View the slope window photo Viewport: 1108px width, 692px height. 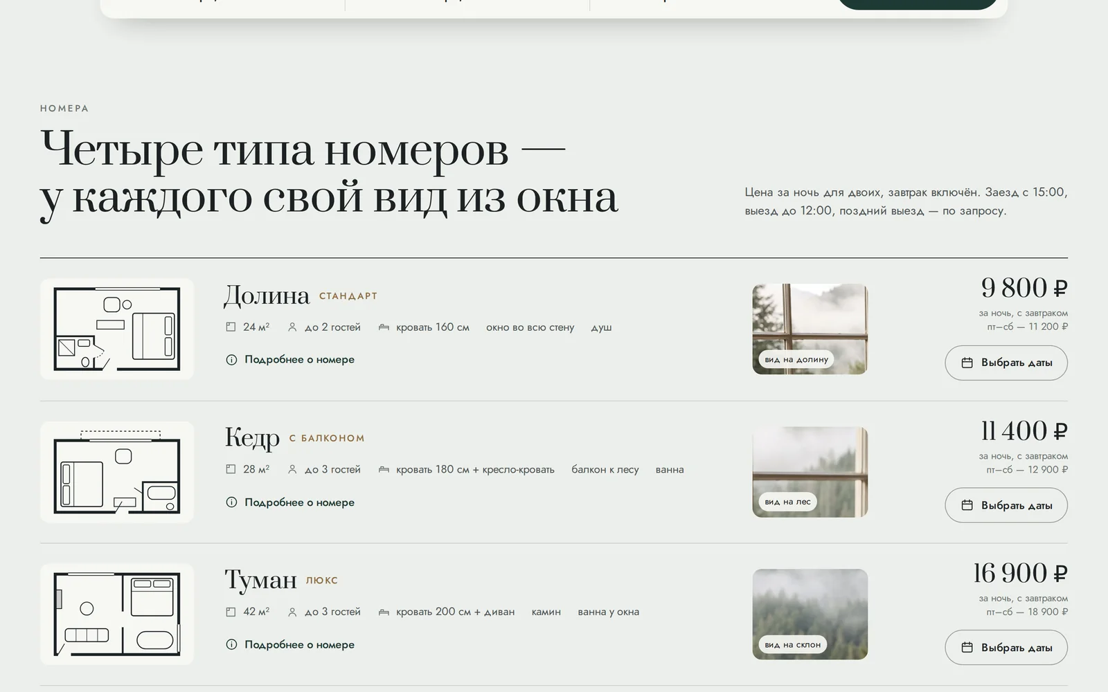810,614
